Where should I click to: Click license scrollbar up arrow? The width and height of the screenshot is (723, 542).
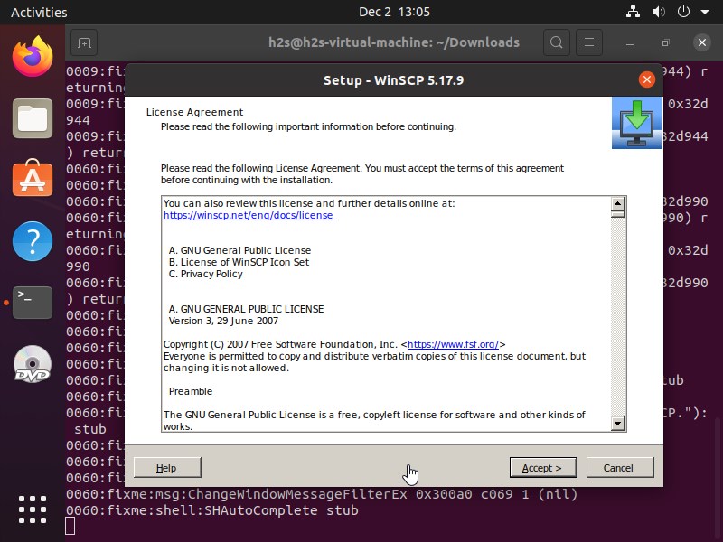[x=618, y=204]
